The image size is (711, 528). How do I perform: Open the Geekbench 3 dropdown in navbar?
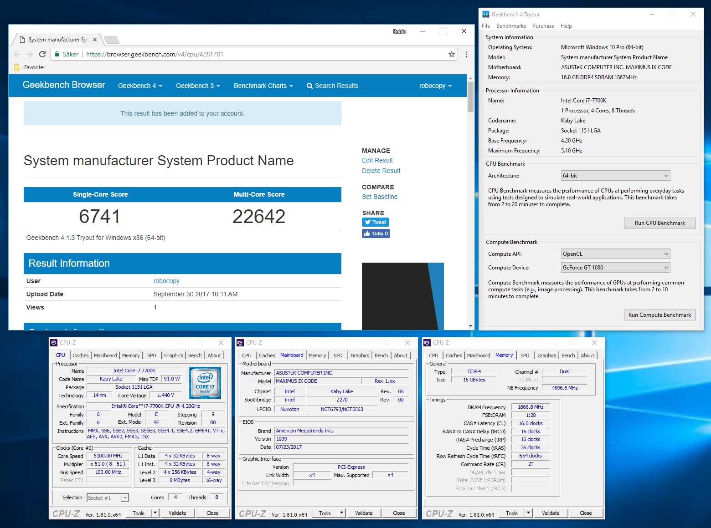[x=198, y=86]
